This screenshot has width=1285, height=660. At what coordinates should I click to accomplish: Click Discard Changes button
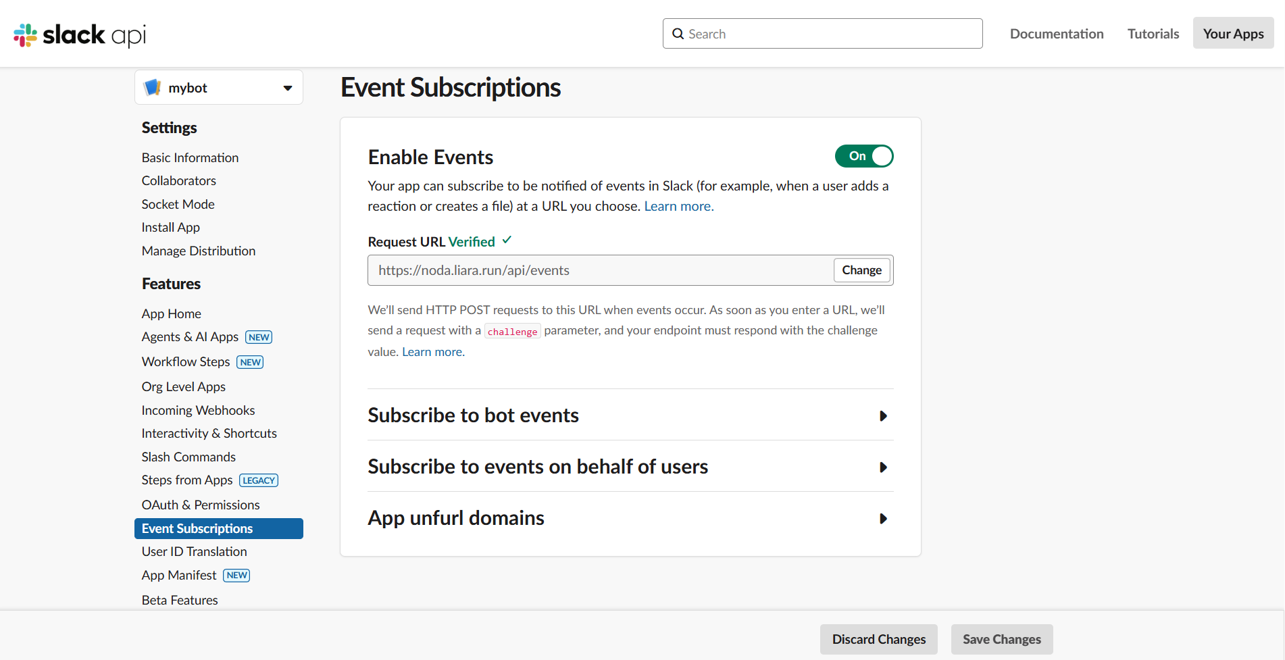879,639
